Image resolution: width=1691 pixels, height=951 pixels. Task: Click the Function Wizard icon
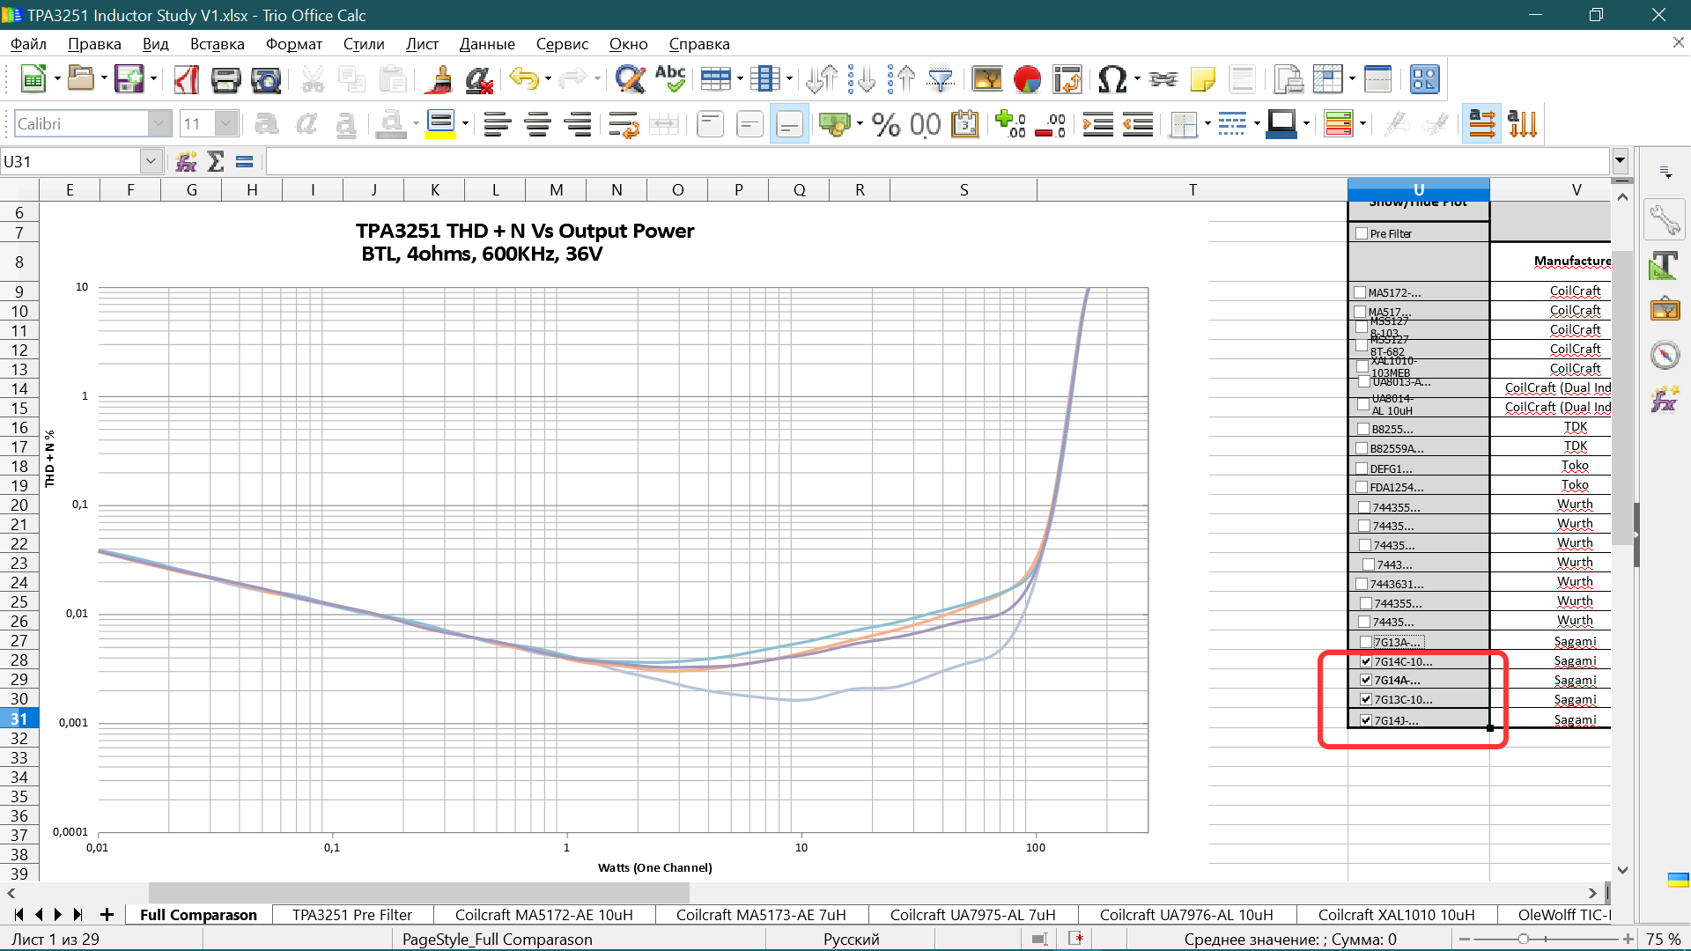click(186, 161)
